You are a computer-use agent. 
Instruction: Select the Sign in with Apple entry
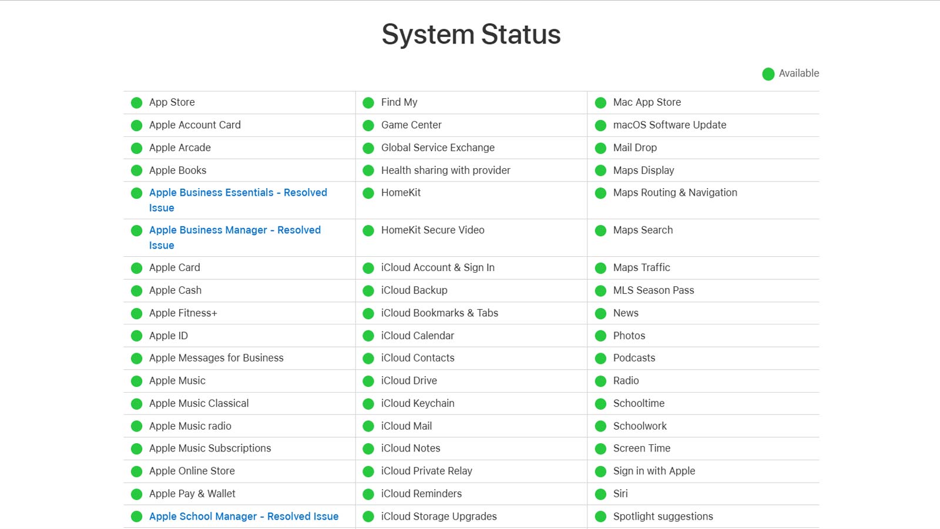[654, 471]
